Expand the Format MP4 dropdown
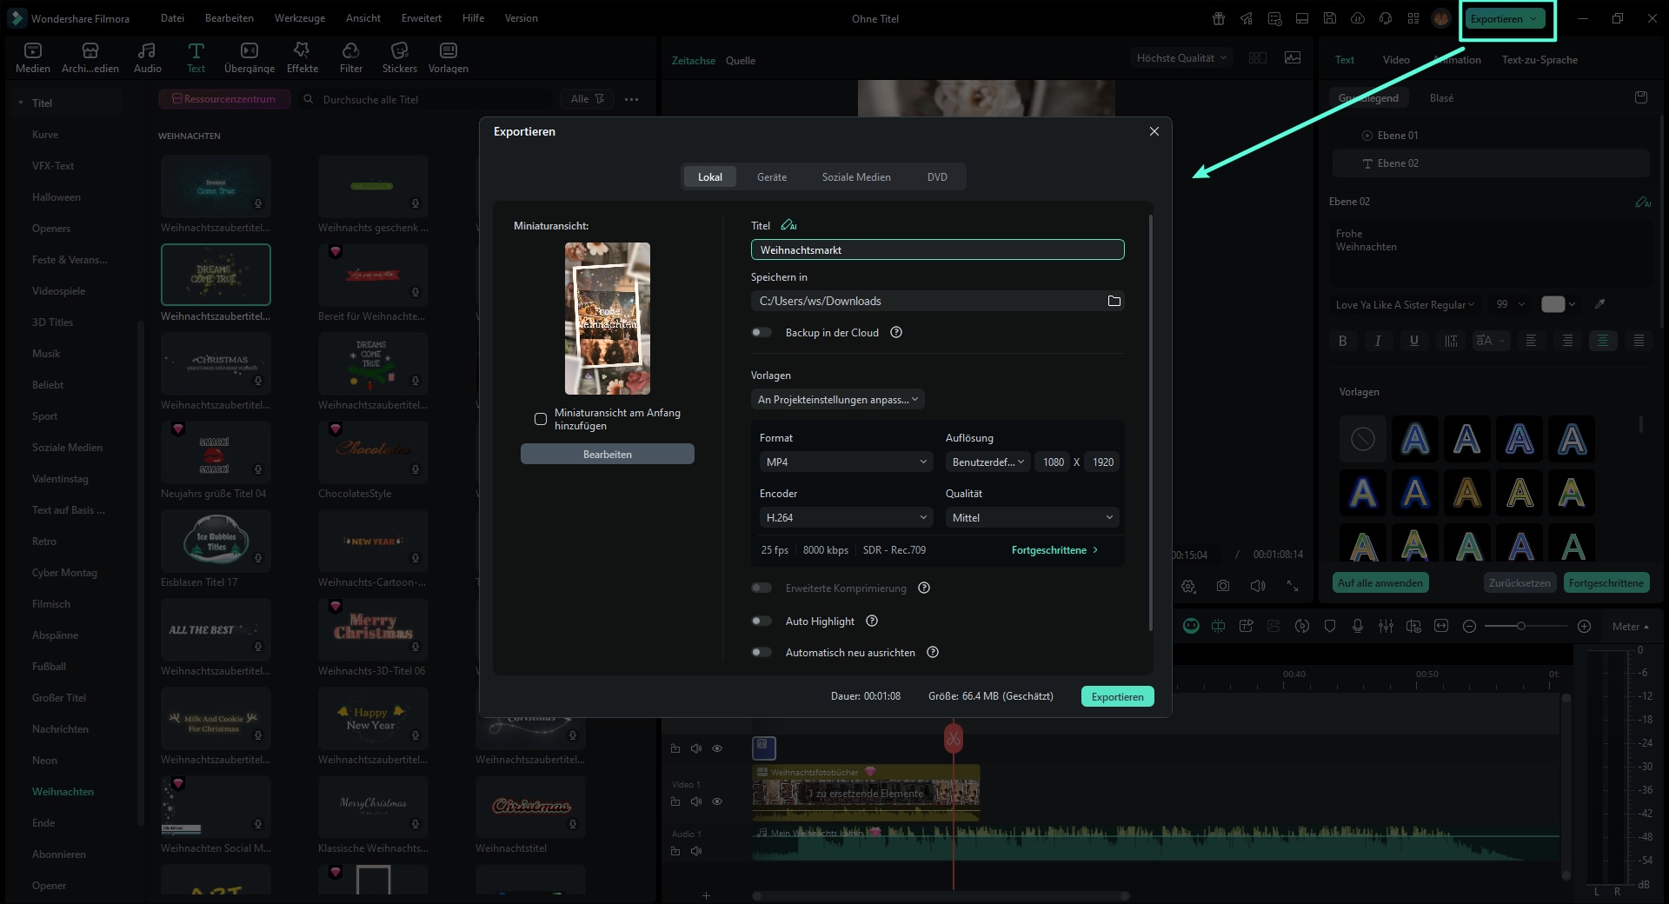1669x904 pixels. point(846,462)
